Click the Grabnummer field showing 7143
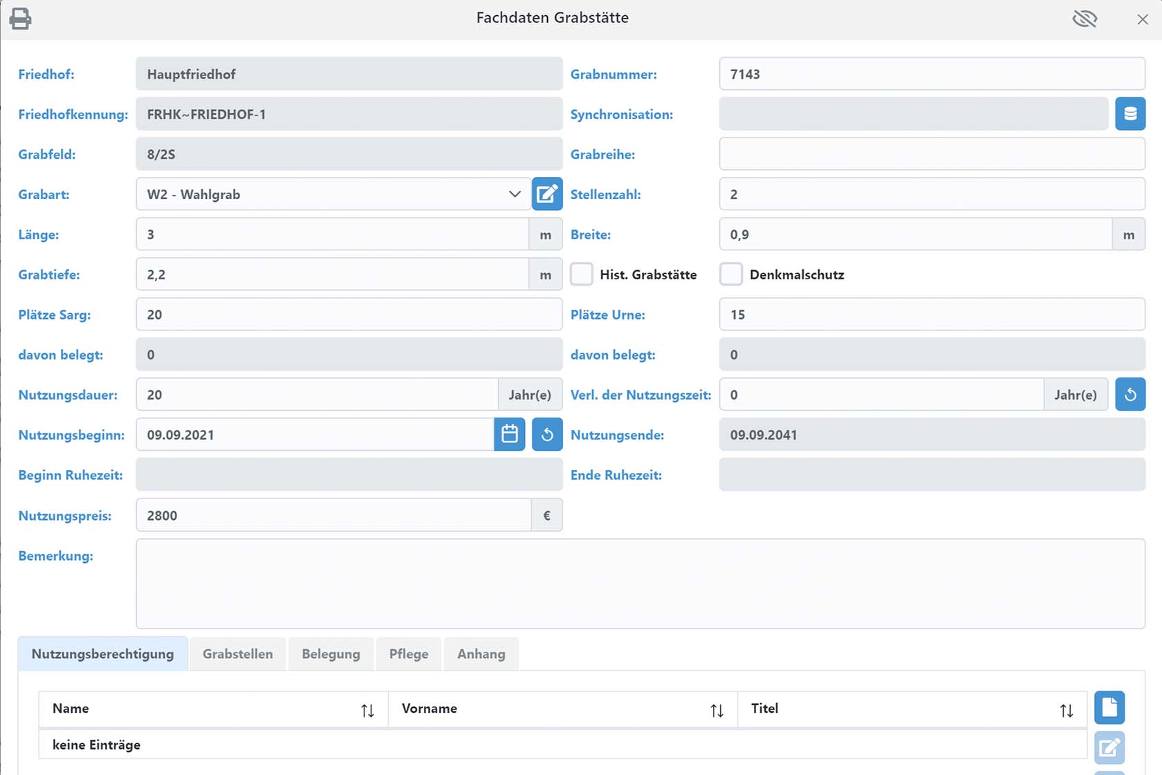Screen dimensions: 1162x775 point(932,74)
